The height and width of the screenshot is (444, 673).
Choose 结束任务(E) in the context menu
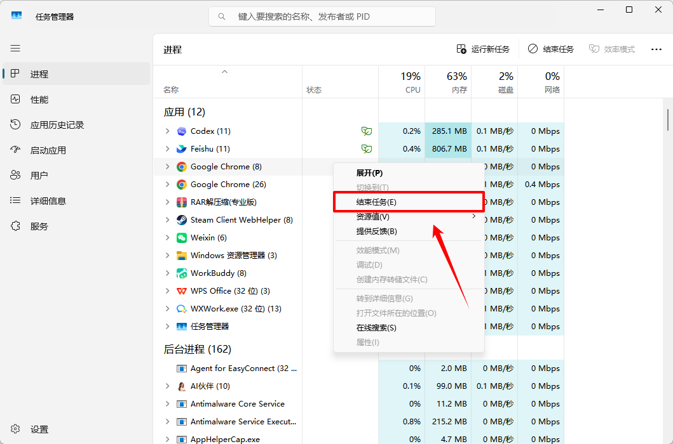(x=409, y=202)
